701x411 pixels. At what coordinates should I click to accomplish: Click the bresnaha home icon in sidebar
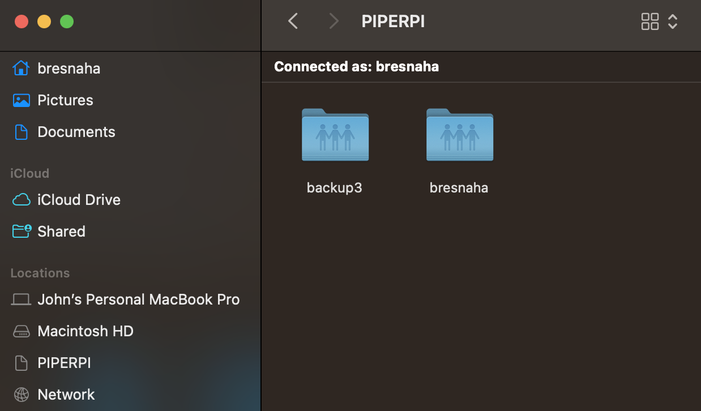click(21, 68)
